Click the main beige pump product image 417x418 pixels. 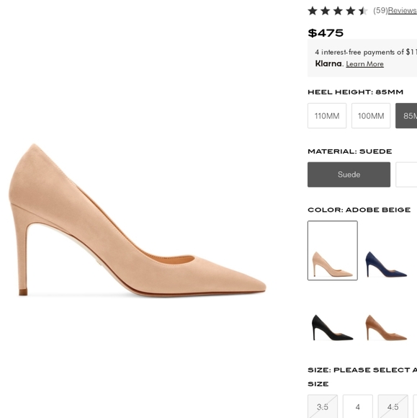coord(138,220)
